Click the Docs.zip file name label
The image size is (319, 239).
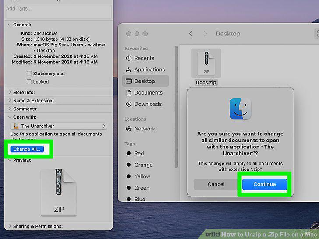[206, 82]
